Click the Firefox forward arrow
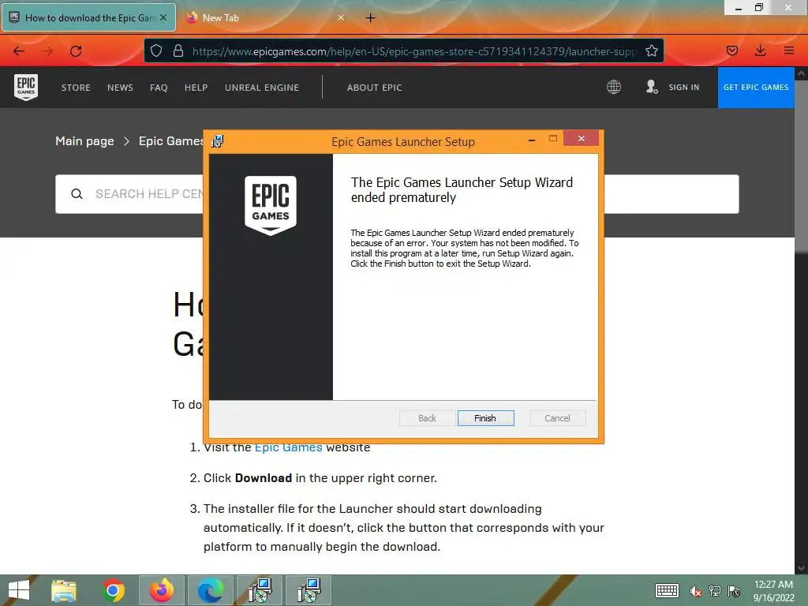 (47, 51)
